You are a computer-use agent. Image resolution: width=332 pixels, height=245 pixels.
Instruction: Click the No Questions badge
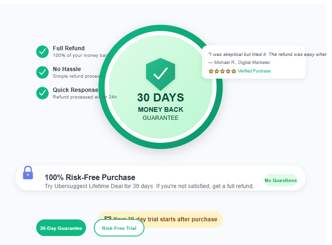[280, 180]
